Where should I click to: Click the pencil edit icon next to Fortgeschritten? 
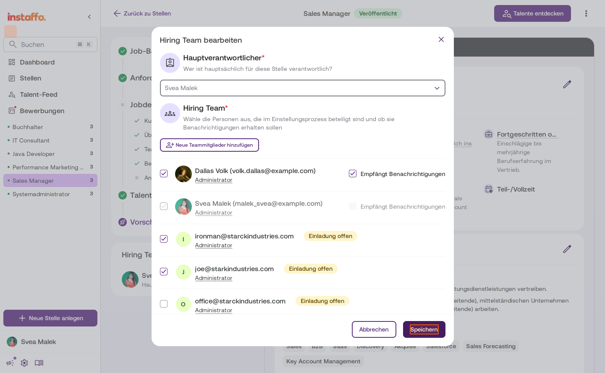567,84
